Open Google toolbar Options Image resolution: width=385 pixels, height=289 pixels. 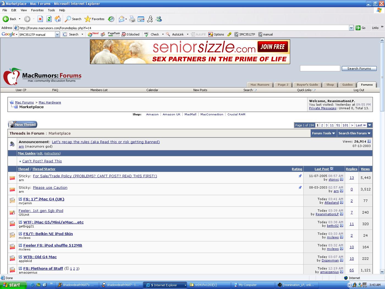click(216, 34)
